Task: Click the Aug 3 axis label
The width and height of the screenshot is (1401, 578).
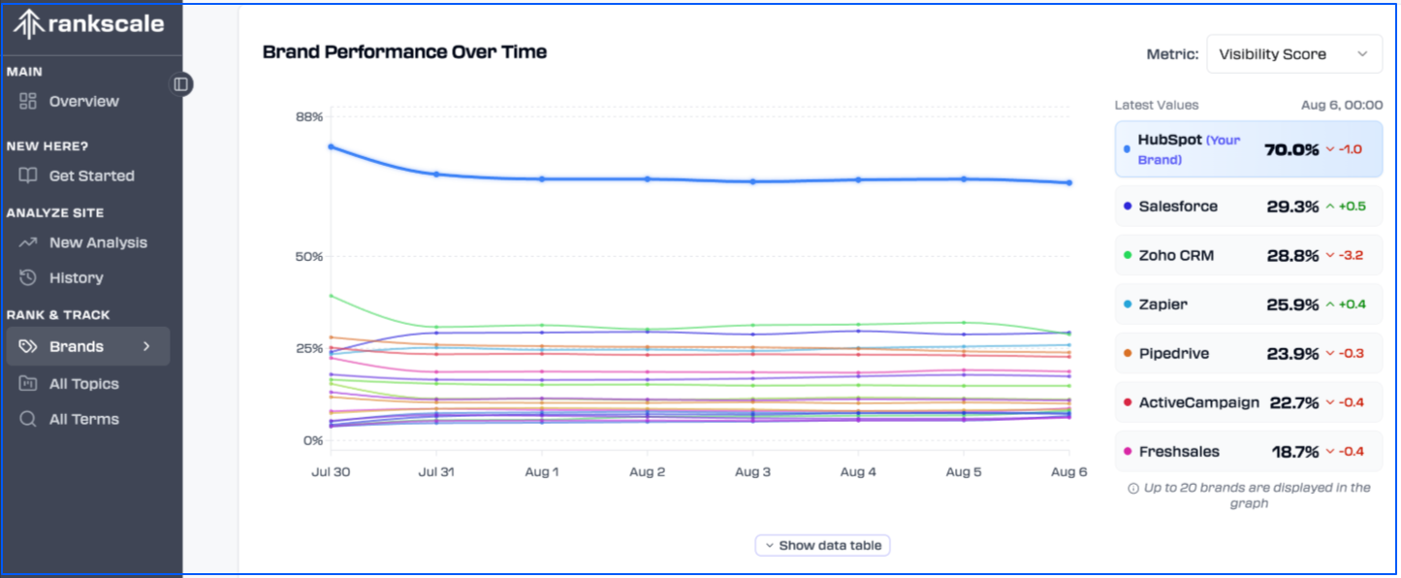Action: (752, 471)
